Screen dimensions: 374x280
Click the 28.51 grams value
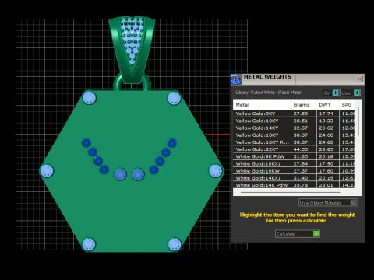pyautogui.click(x=301, y=121)
